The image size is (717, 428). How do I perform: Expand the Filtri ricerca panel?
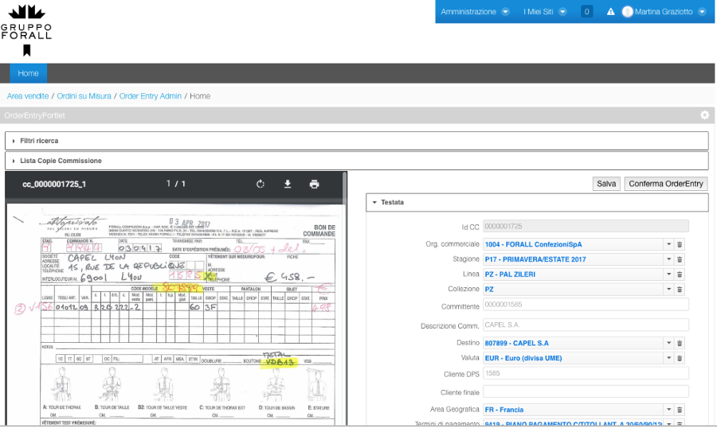pos(357,141)
